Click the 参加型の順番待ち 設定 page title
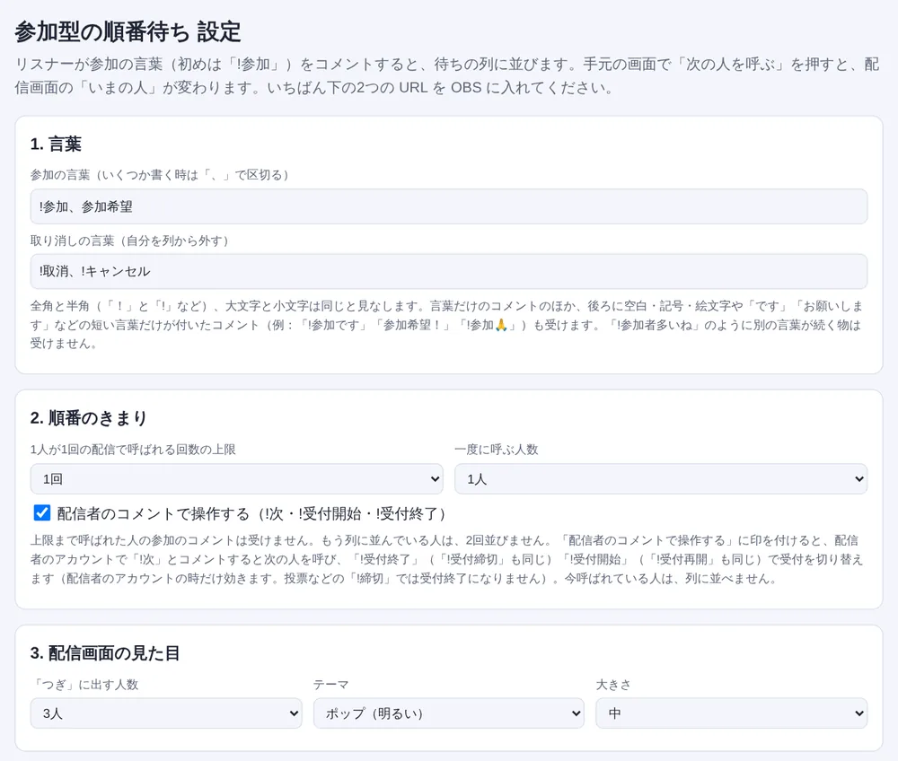Viewport: 898px width, 761px height. 128,31
